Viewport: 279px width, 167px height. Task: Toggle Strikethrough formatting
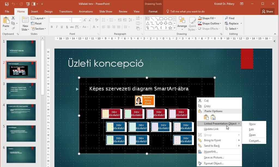click(72, 27)
